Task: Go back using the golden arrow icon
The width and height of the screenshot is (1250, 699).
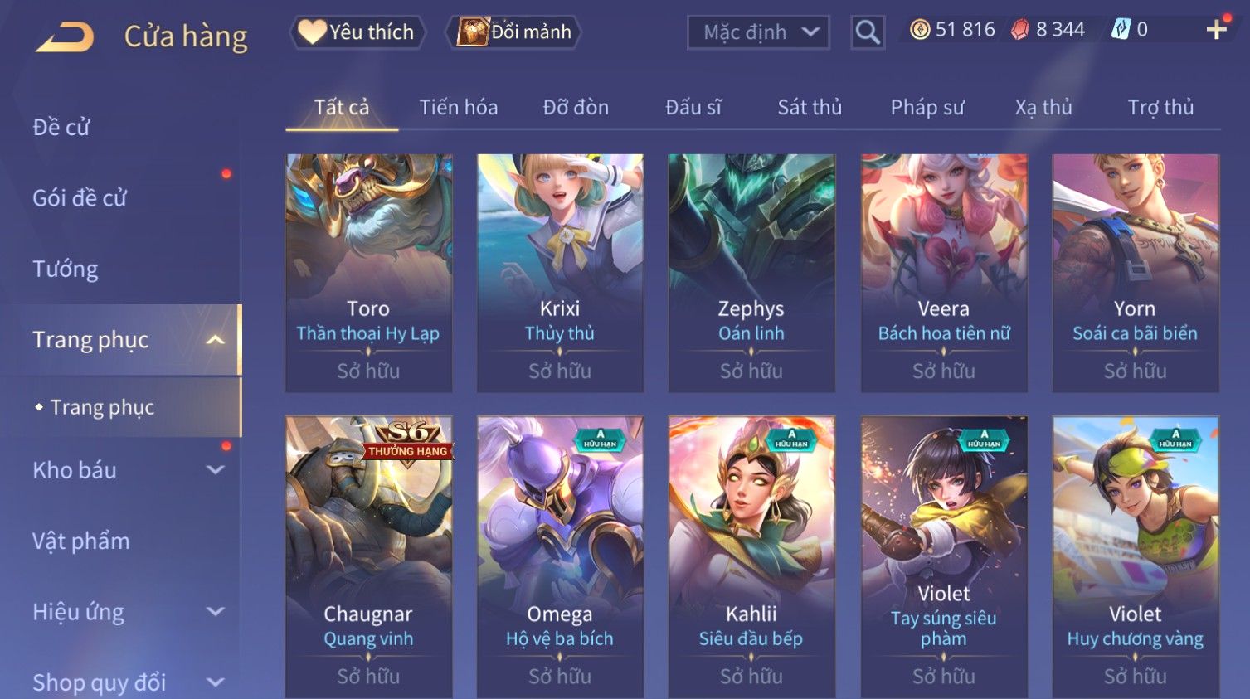Action: coord(65,36)
